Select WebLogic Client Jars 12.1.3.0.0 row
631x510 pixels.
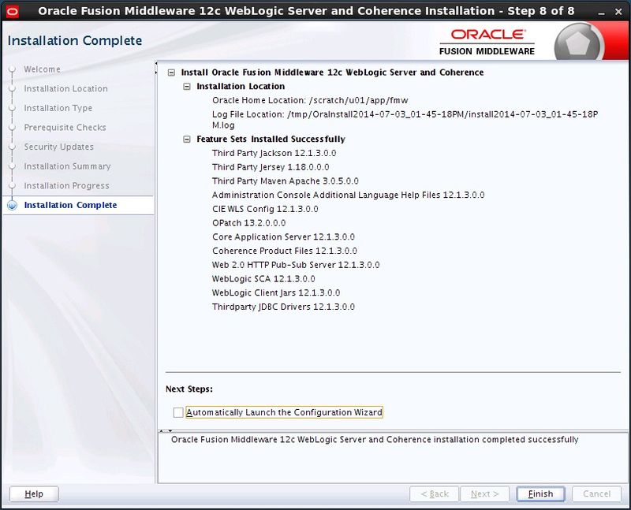[276, 292]
